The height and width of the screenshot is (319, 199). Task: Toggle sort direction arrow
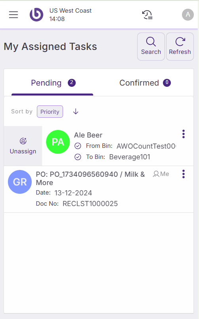point(76,111)
